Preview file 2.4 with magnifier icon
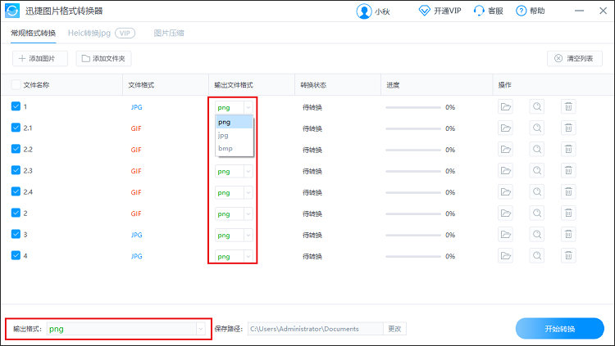Viewport: 615px width, 346px height. (x=537, y=191)
